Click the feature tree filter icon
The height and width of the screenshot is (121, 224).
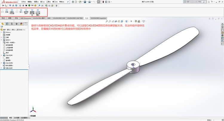[2, 27]
